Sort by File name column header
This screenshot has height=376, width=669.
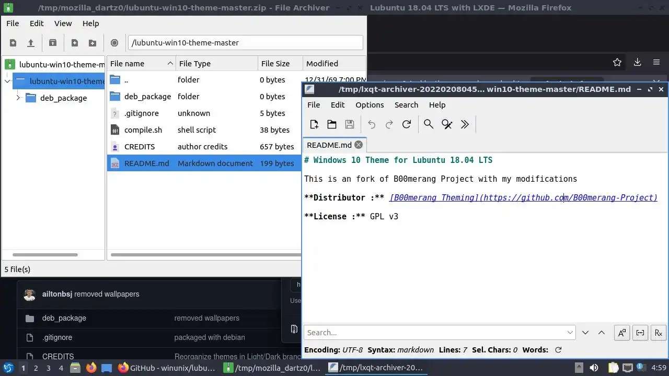tap(141, 64)
